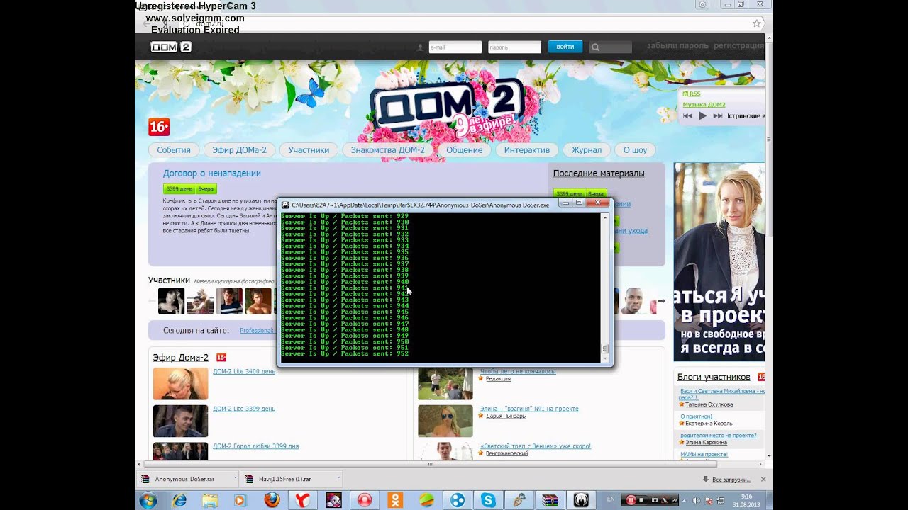Open ДОМ-2 Lite 3399 день video thumbnail
The image size is (908, 510).
[181, 421]
